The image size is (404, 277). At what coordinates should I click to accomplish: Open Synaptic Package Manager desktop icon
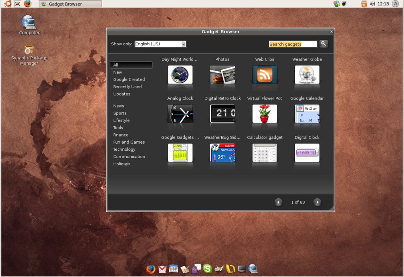29,51
